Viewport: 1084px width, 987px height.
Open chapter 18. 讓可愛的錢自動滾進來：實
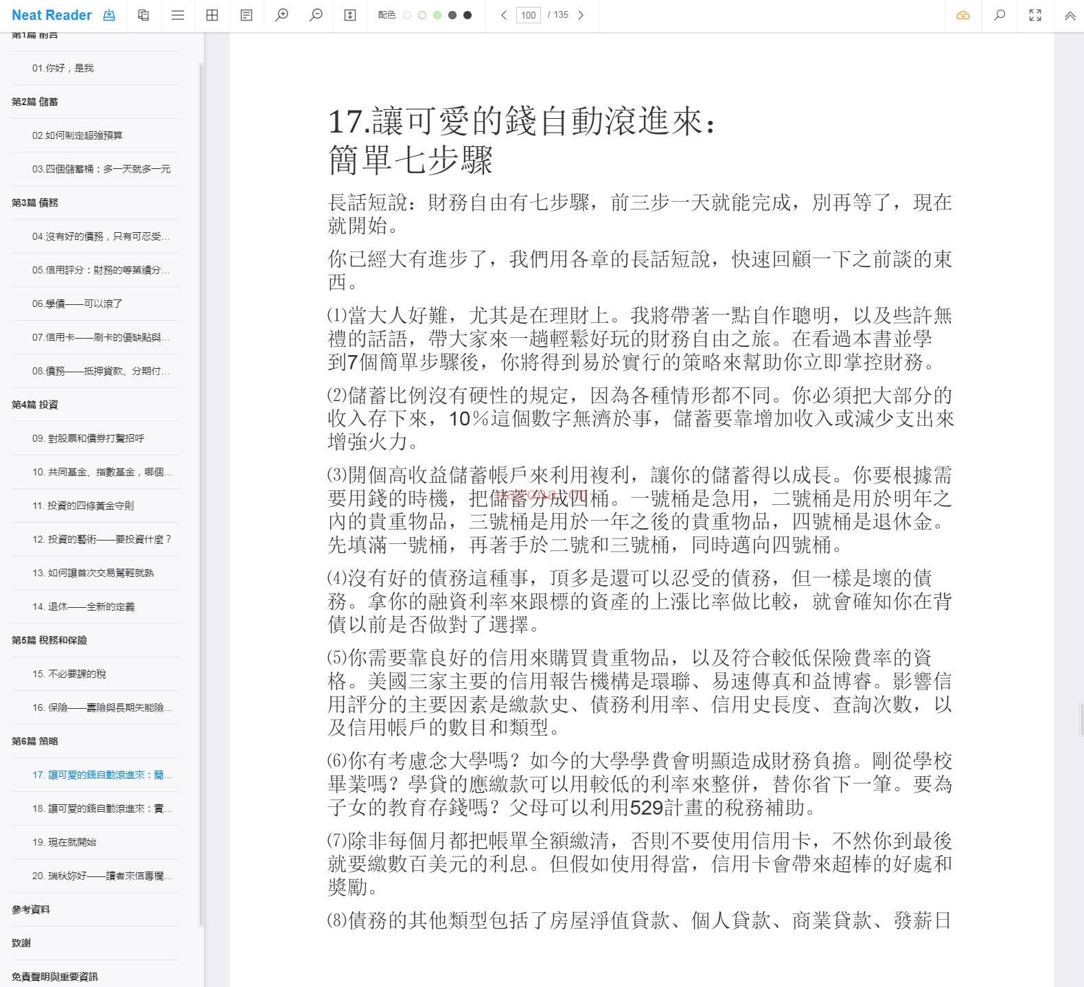coord(95,808)
